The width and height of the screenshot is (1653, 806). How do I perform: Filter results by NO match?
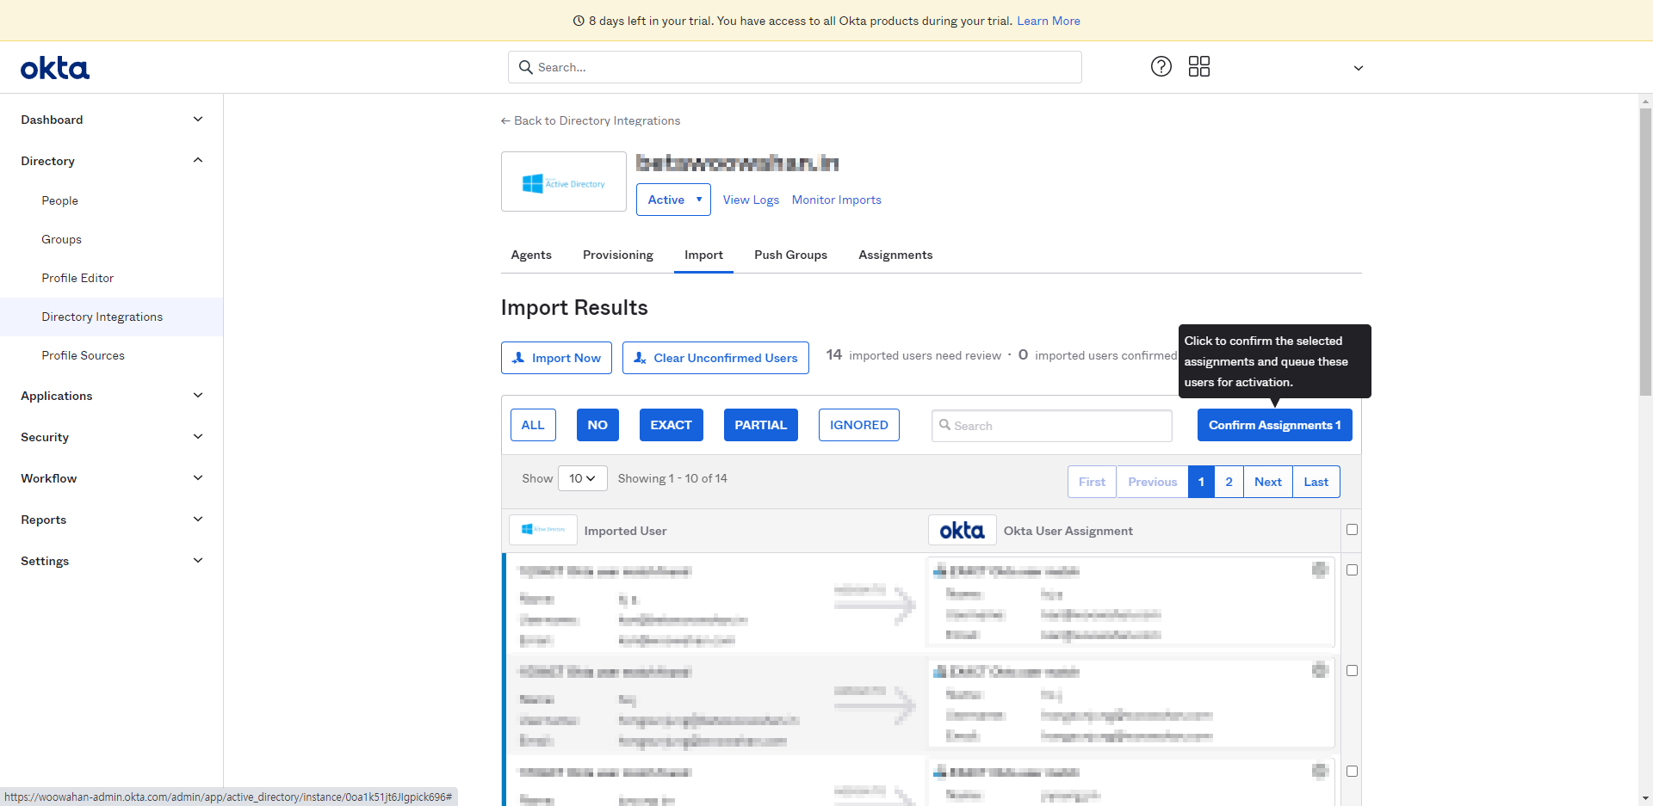pyautogui.click(x=597, y=425)
